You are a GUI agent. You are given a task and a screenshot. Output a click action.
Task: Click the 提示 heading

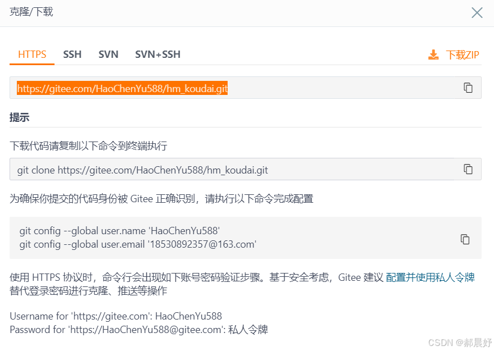click(19, 117)
